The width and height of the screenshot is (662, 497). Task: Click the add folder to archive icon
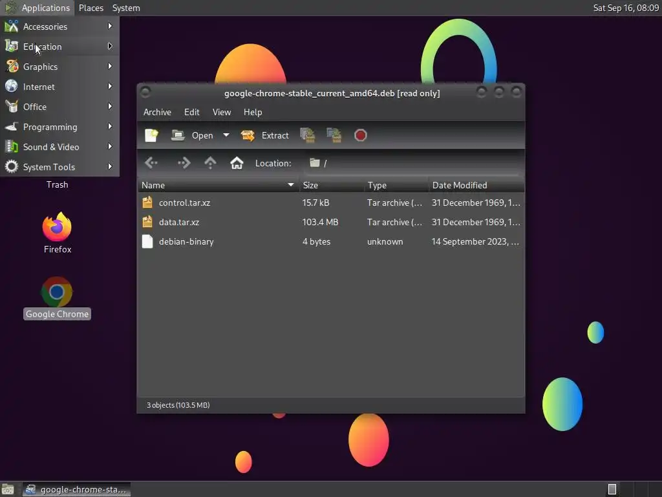pyautogui.click(x=334, y=135)
